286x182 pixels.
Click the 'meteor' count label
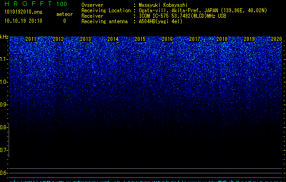pyautogui.click(x=65, y=14)
